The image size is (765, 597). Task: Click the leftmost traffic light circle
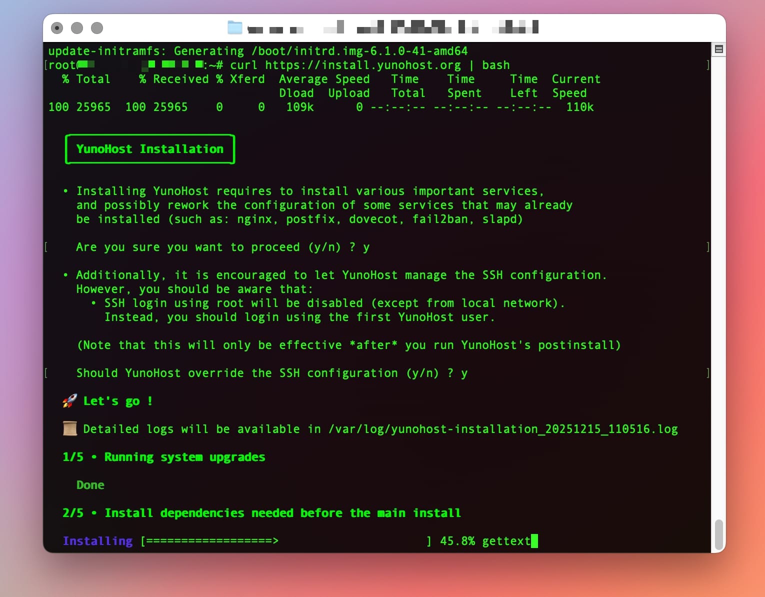click(x=58, y=28)
